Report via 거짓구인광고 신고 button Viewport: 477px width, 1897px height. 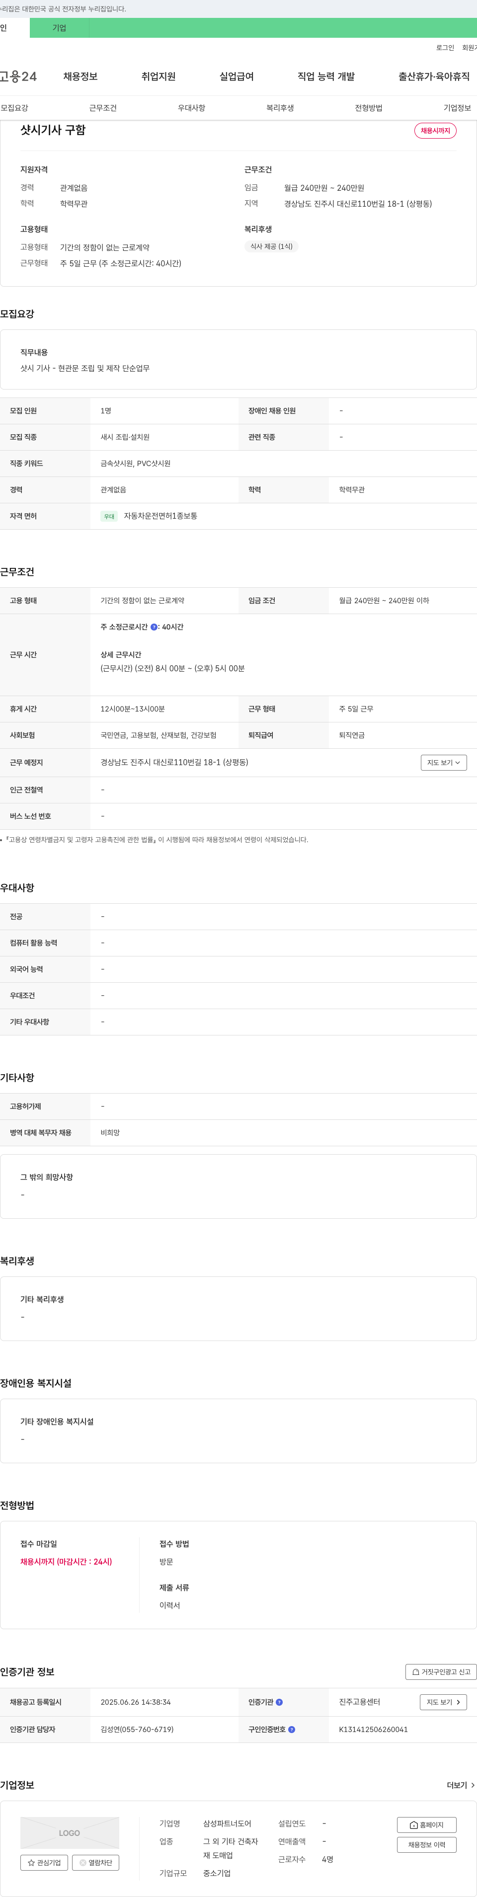[x=441, y=1671]
